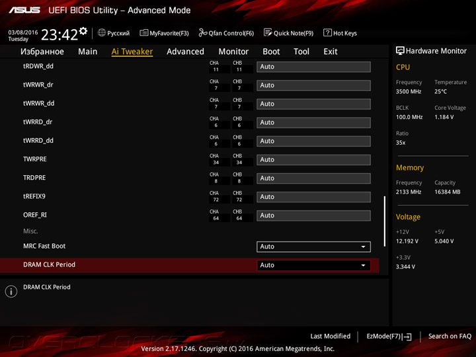Open the Monitor tab
The image size is (476, 357).
coord(233,52)
